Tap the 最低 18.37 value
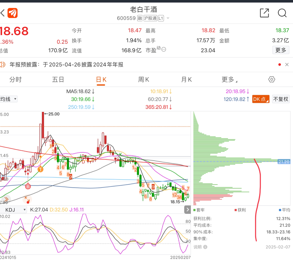The width and height of the screenshot is (293, 260). pos(282,30)
